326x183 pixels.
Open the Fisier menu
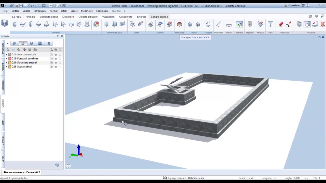click(5, 11)
